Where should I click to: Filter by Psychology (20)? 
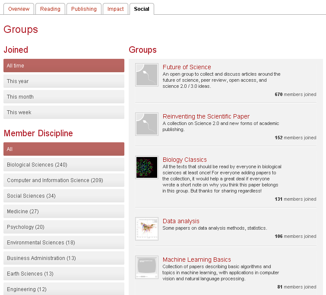click(64, 227)
